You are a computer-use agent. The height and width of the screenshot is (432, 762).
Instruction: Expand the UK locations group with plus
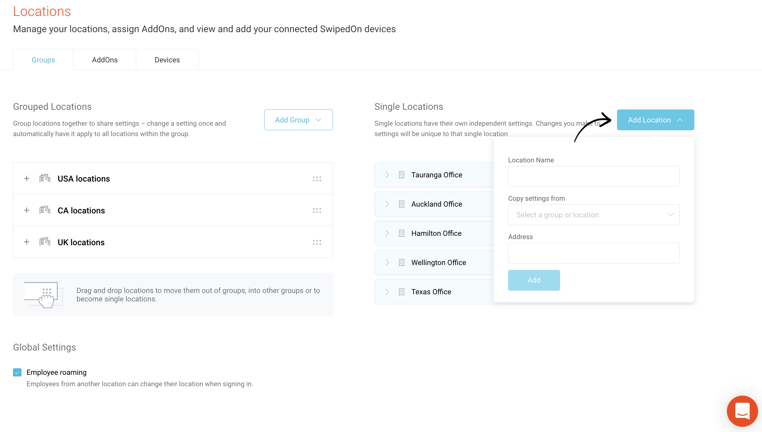click(27, 242)
